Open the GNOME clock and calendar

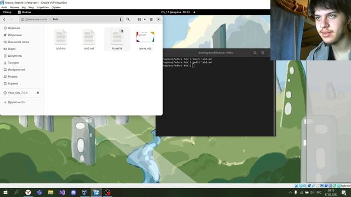tap(175, 12)
